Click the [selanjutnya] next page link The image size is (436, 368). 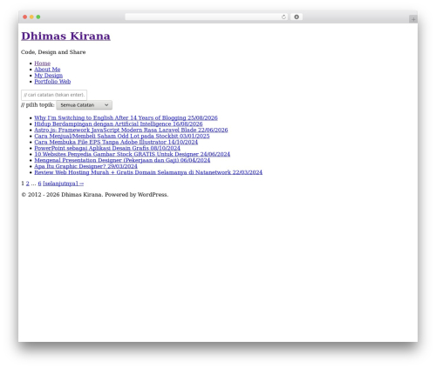[x=64, y=184]
